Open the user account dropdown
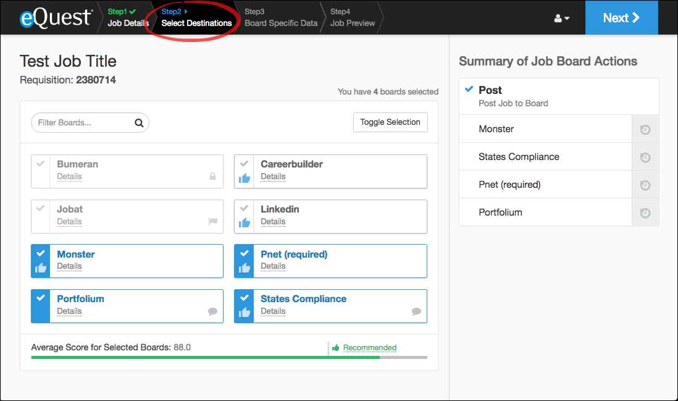This screenshot has height=401, width=678. tap(561, 19)
